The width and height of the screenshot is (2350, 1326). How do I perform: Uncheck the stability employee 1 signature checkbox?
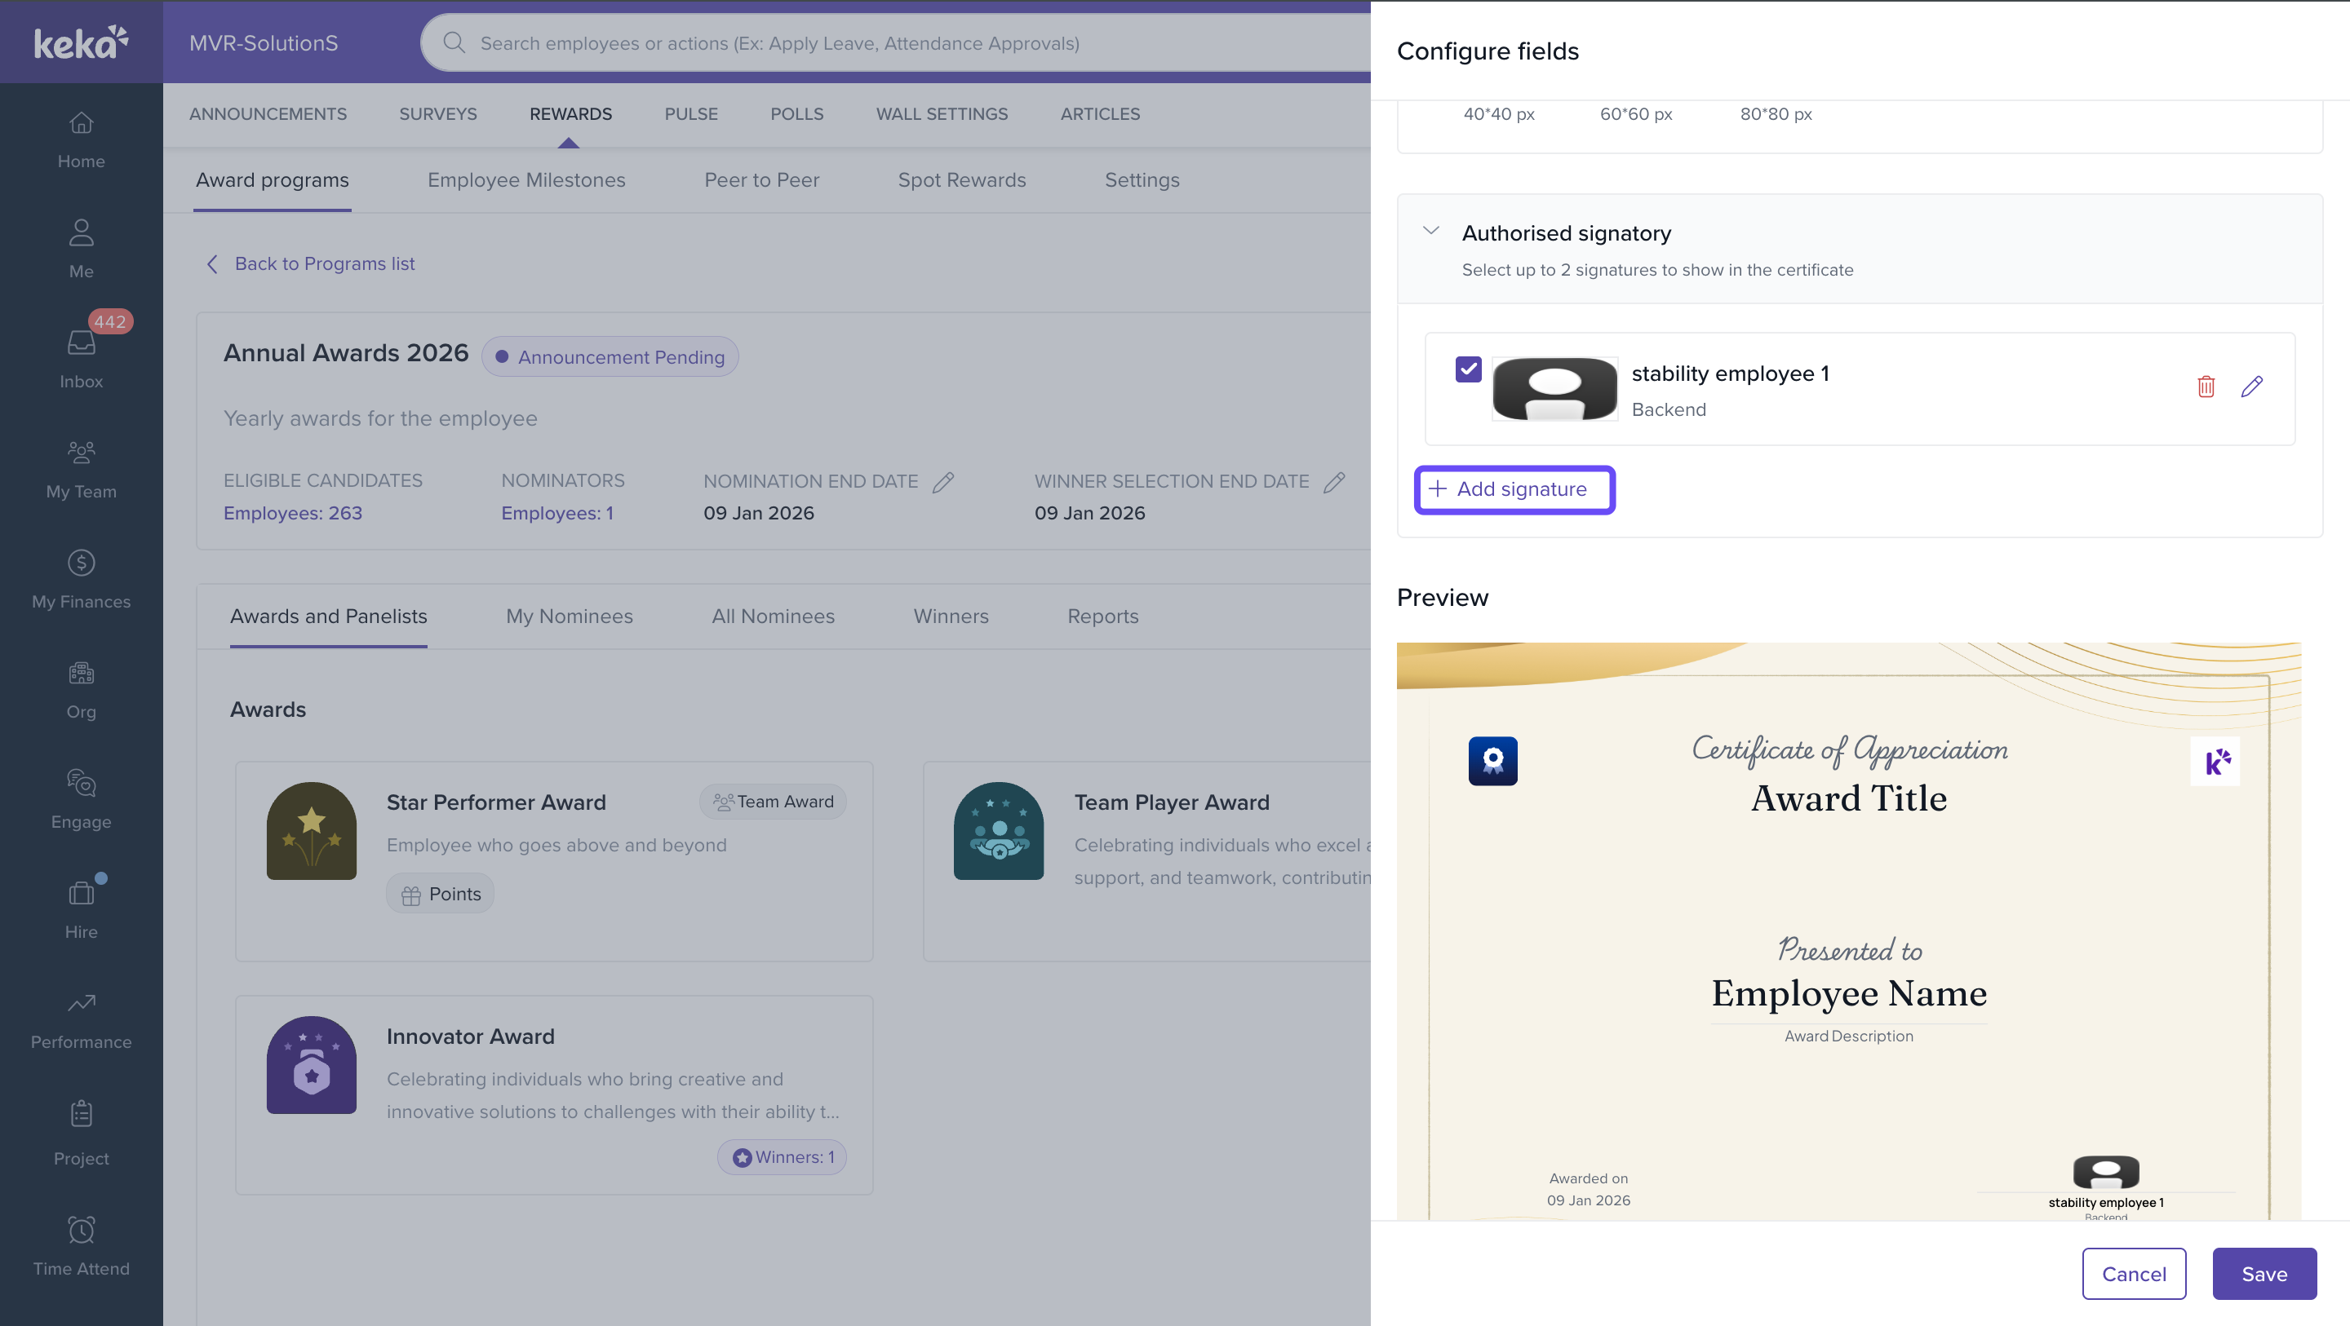[1469, 369]
